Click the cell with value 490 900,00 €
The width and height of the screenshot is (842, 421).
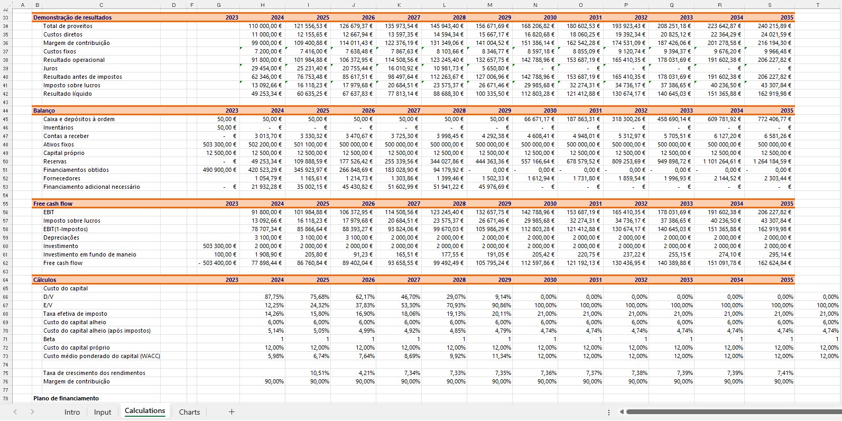pos(218,170)
